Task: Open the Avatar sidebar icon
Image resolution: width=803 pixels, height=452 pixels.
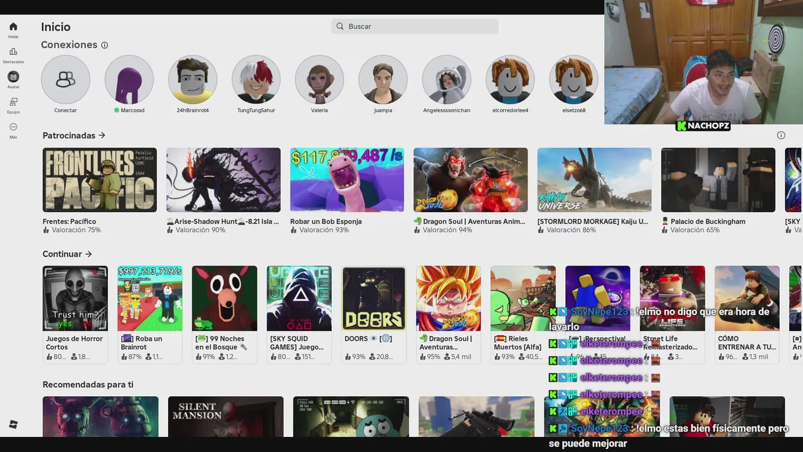Action: [13, 77]
